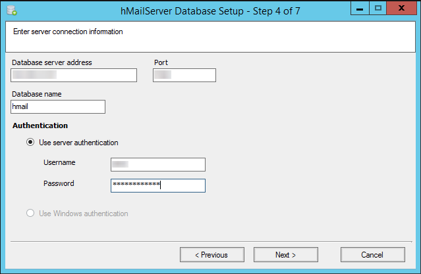This screenshot has width=421, height=274.
Task: Click the 'Enter server connection information' header text
Action: (x=68, y=31)
